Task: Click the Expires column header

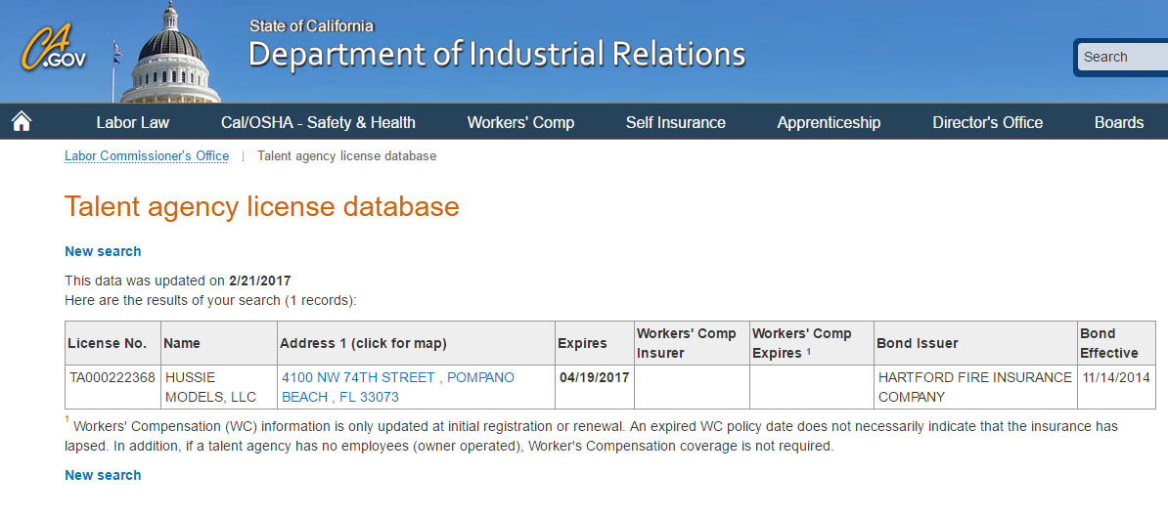Action: pos(582,343)
